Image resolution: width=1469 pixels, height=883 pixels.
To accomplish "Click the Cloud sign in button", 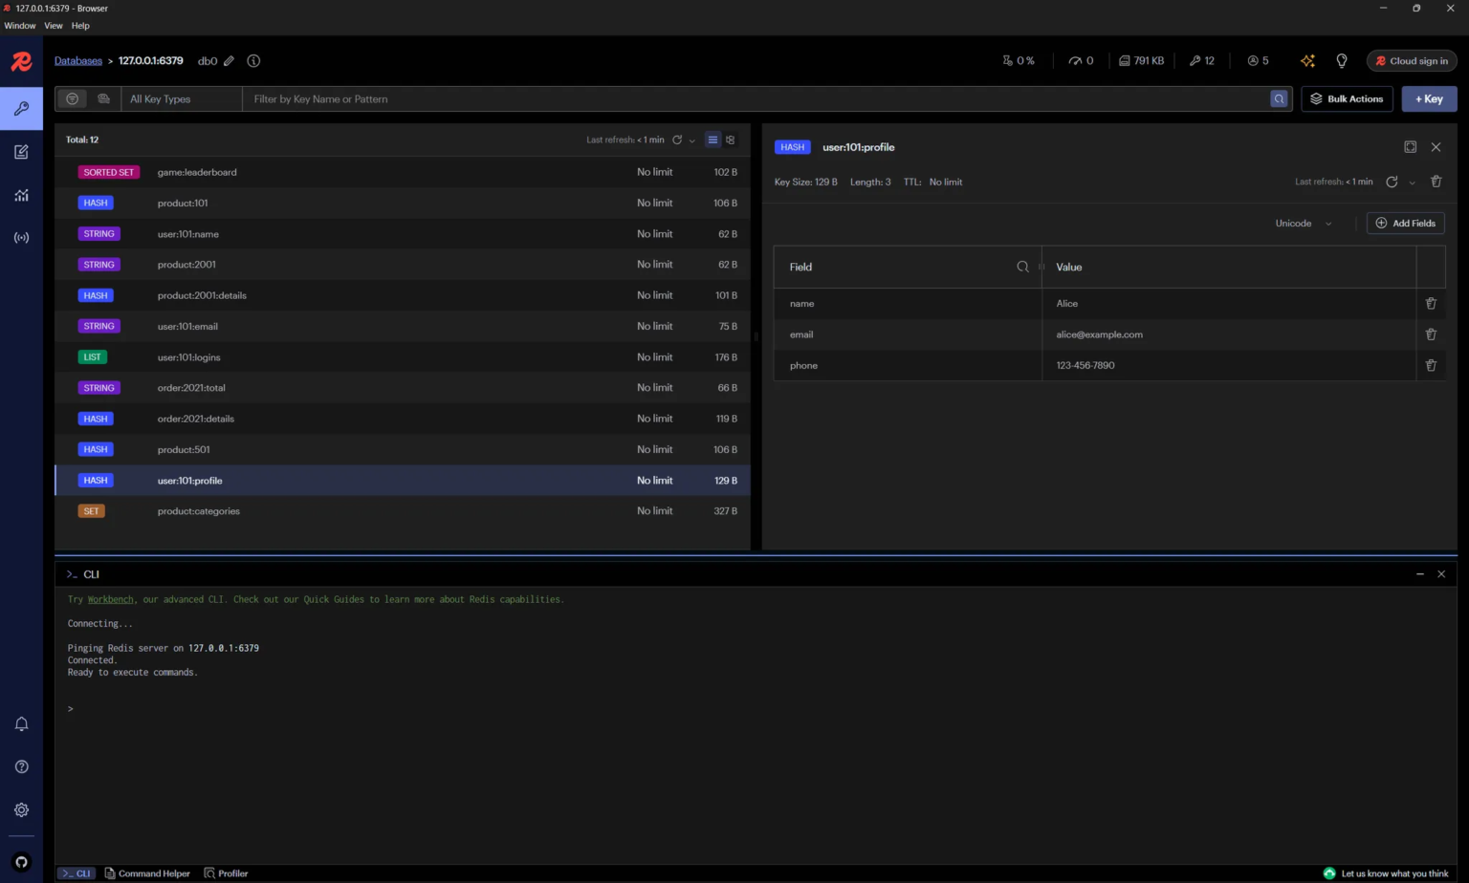I will pyautogui.click(x=1412, y=60).
